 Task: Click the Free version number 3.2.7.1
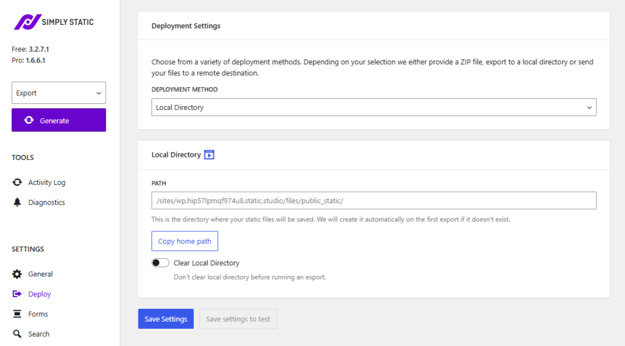pyautogui.click(x=38, y=49)
